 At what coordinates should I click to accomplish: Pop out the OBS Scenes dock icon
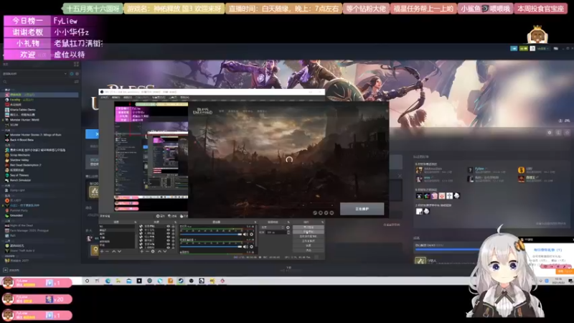pos(136,222)
